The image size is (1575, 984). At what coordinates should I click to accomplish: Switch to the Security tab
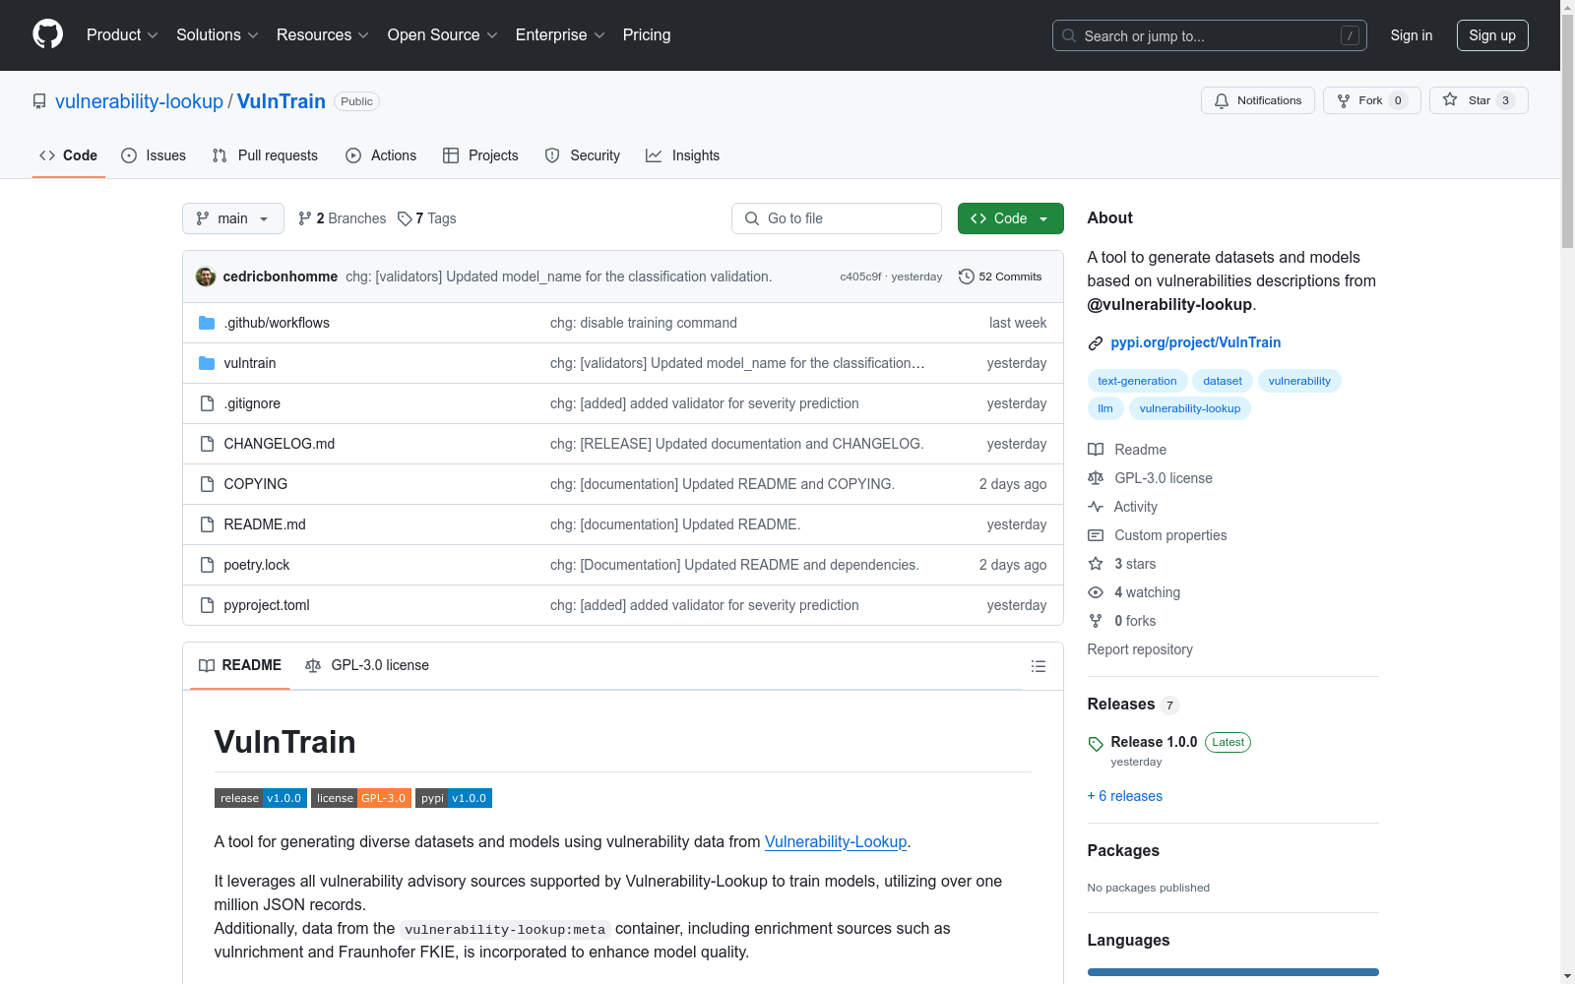click(583, 155)
